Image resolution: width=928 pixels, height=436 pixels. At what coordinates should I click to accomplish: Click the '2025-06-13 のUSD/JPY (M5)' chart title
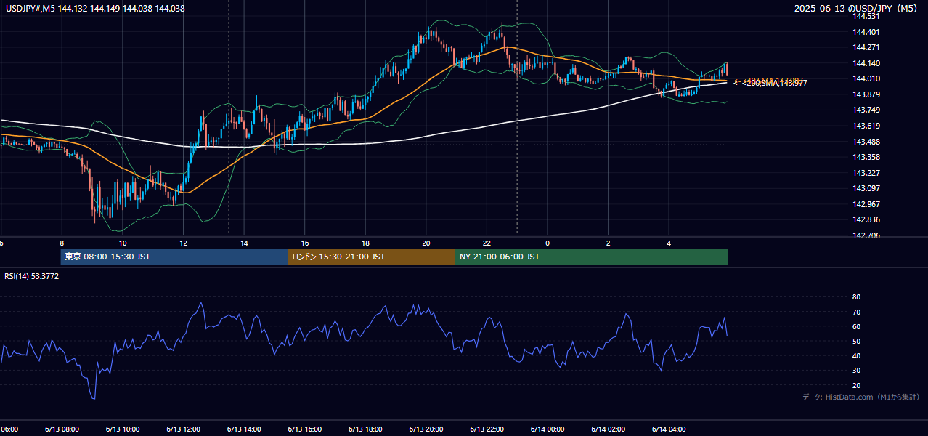coord(857,9)
